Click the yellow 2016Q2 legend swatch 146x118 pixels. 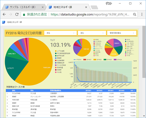(x=95, y=59)
